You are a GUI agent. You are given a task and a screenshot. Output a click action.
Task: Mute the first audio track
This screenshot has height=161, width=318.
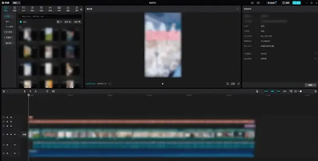(x=15, y=145)
